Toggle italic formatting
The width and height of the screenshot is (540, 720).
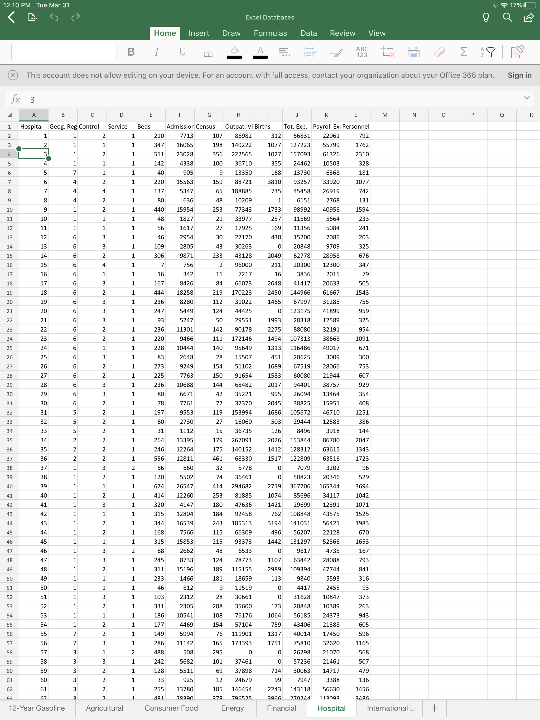click(x=156, y=52)
